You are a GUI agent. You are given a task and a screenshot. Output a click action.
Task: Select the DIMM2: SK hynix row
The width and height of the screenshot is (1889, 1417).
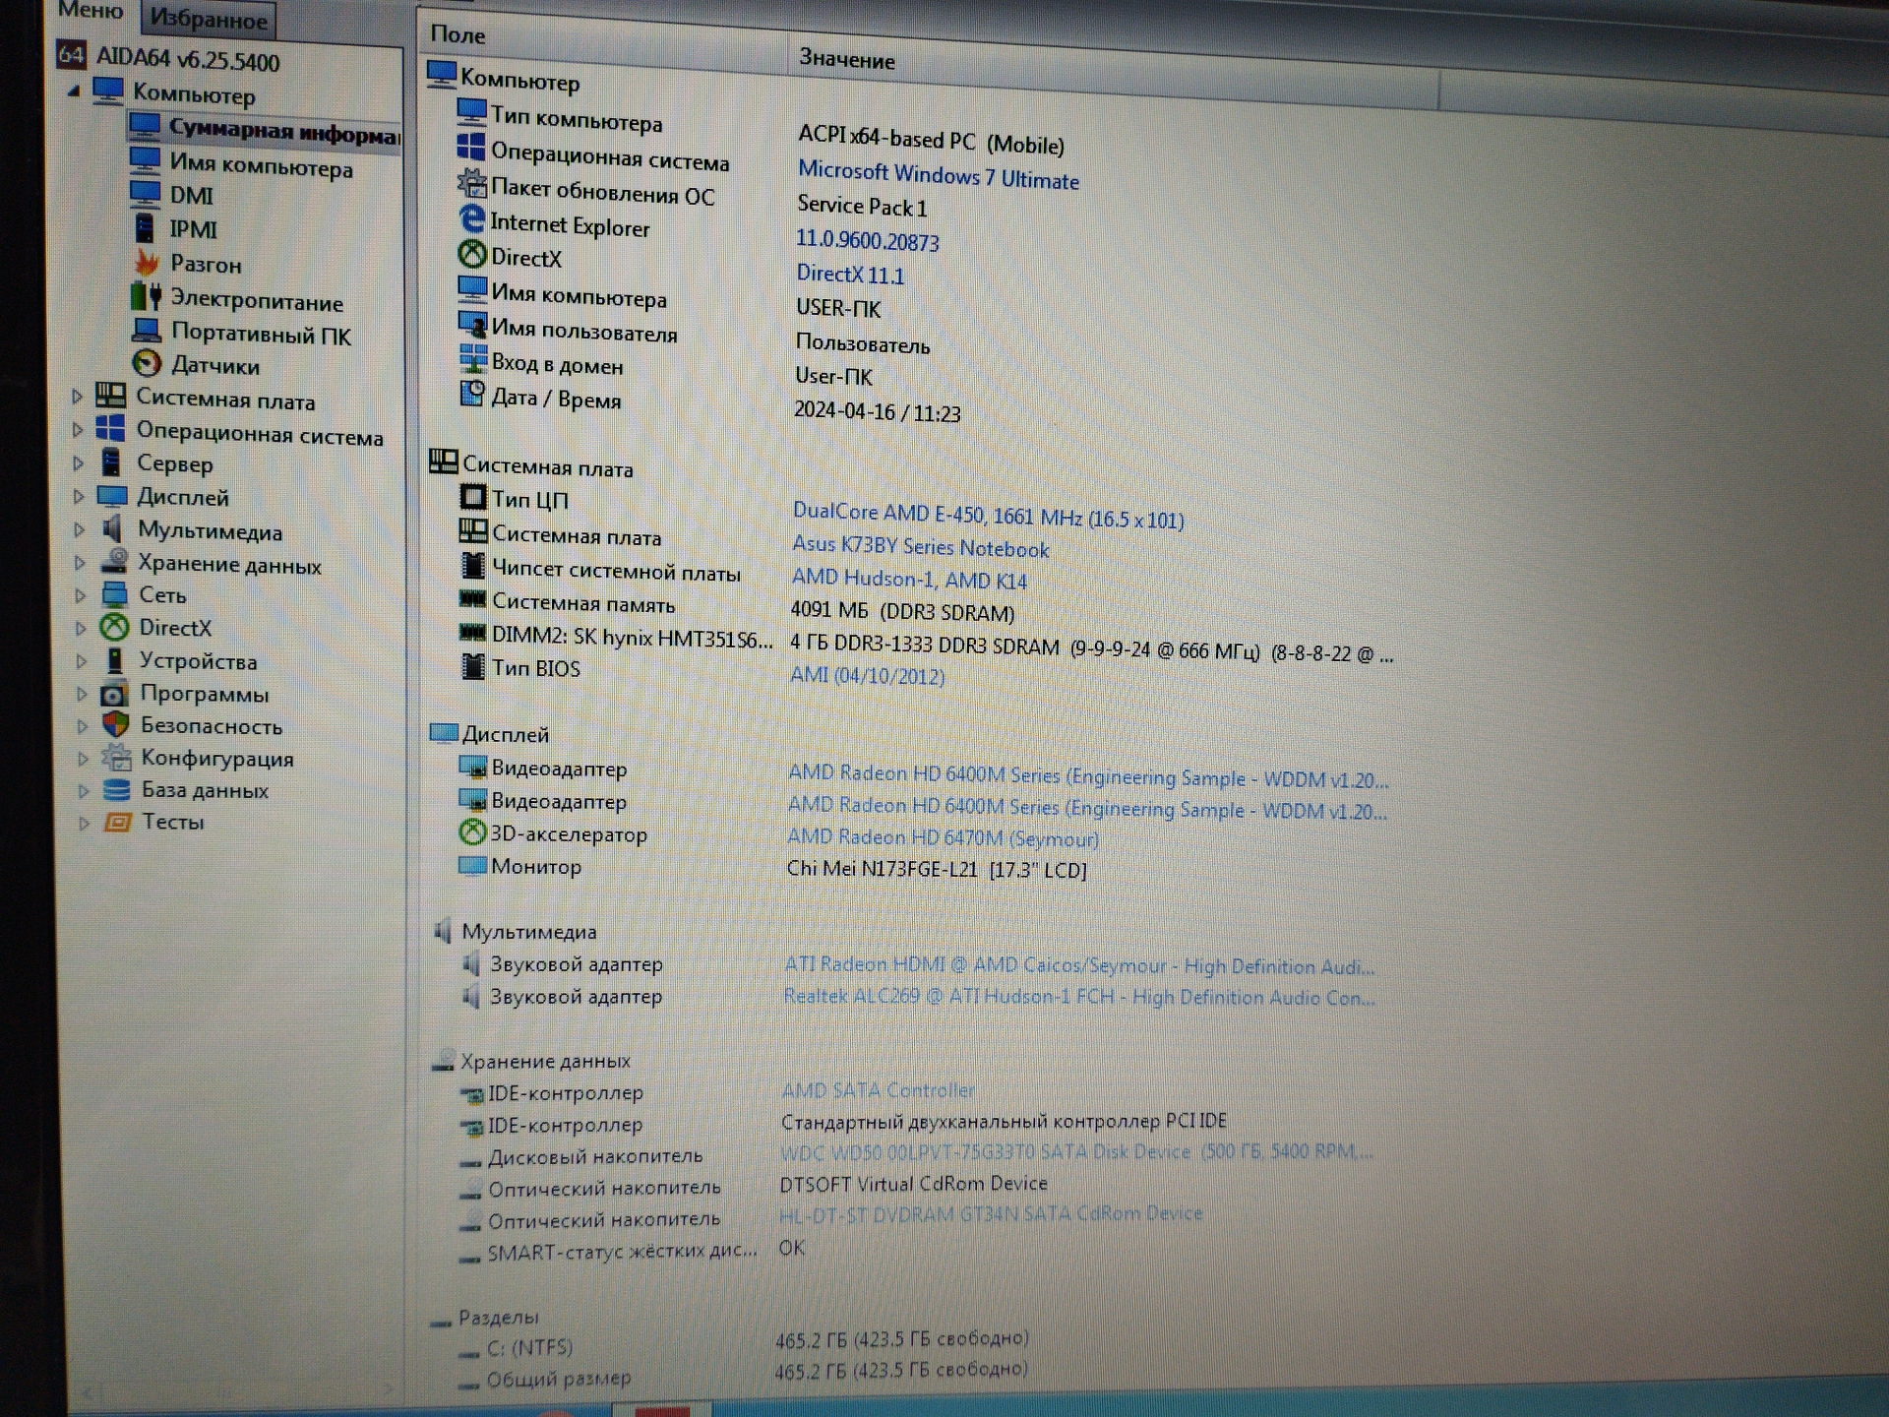(x=925, y=644)
